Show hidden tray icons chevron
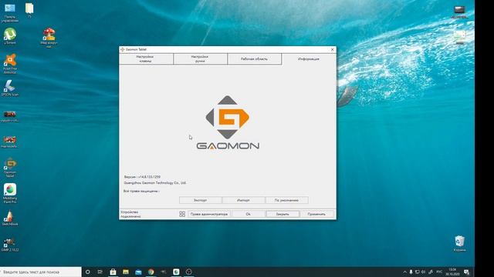This screenshot has width=494, height=277. pyautogui.click(x=404, y=272)
